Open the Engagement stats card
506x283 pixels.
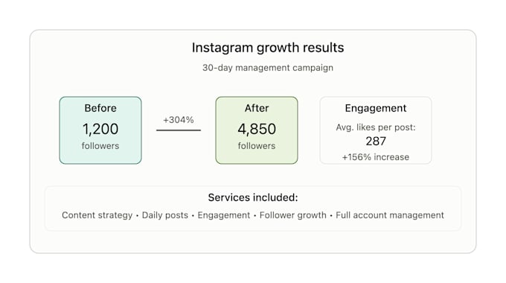pos(376,130)
